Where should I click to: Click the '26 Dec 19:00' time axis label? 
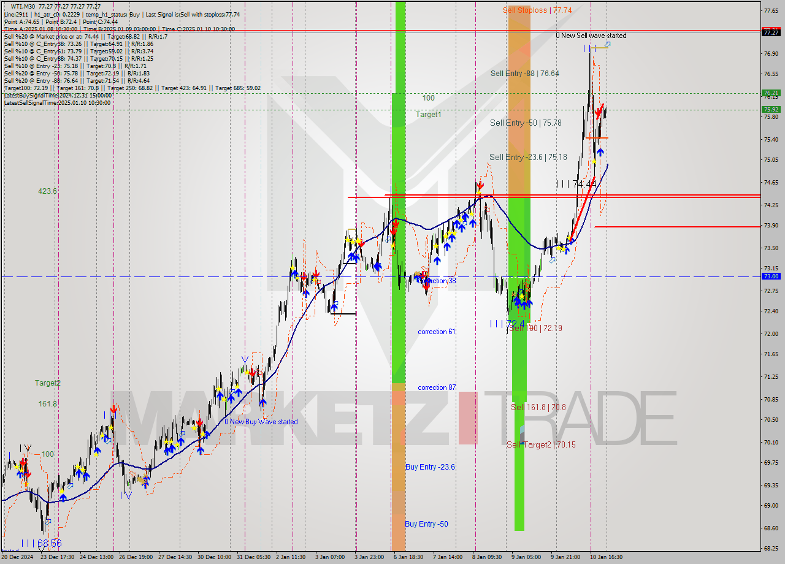click(x=137, y=557)
